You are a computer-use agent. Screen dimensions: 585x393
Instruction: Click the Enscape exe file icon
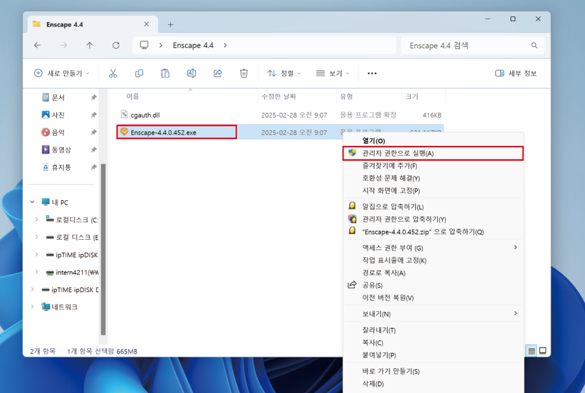coord(124,132)
